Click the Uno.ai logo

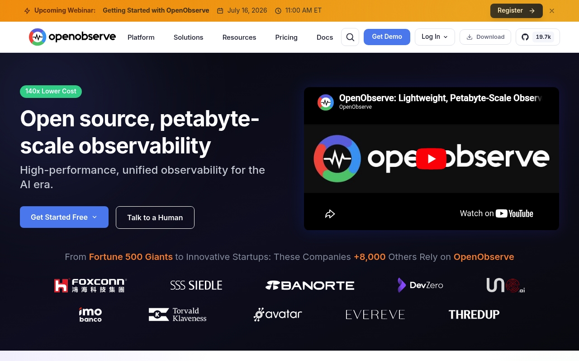click(506, 285)
